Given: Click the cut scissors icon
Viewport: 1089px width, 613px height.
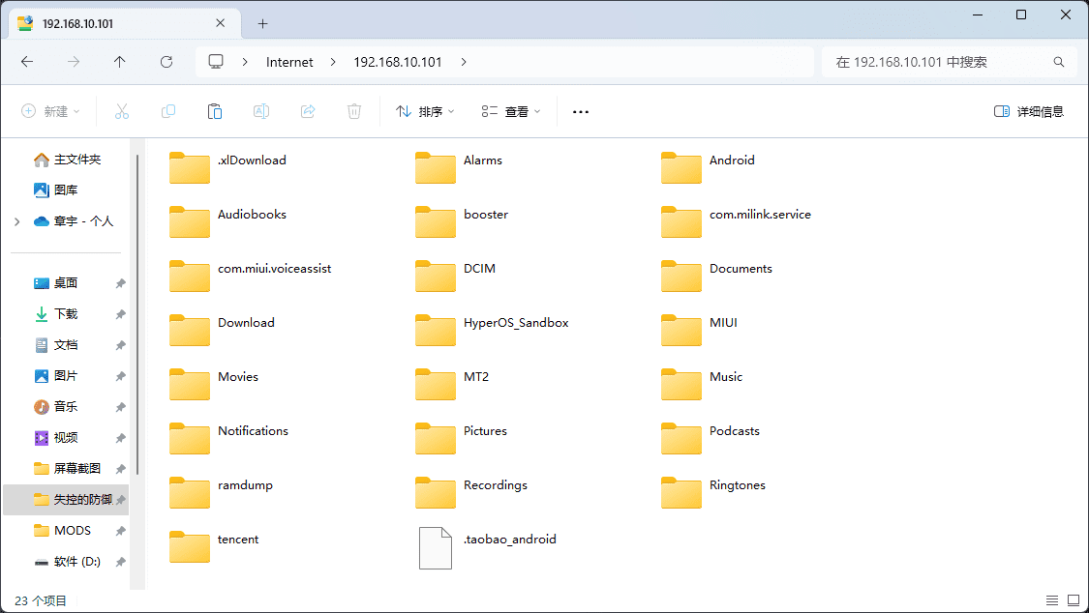Looking at the screenshot, I should pyautogui.click(x=122, y=111).
